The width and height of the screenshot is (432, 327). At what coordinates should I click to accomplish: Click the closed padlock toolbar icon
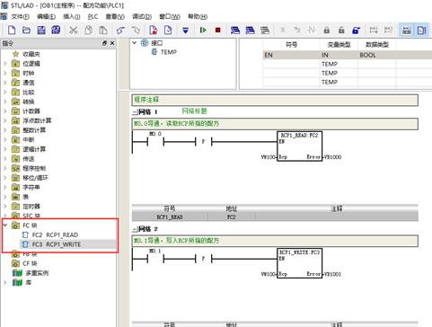327,30
